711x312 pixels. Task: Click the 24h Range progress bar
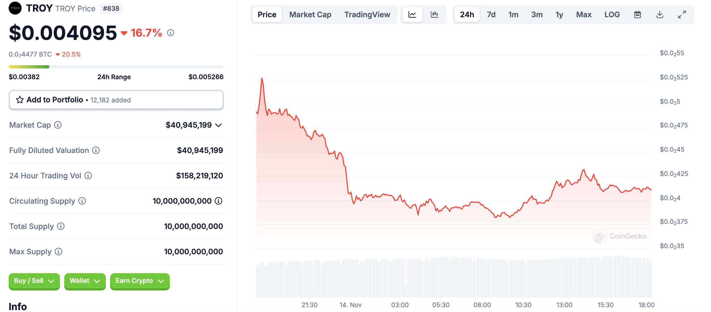pyautogui.click(x=116, y=67)
